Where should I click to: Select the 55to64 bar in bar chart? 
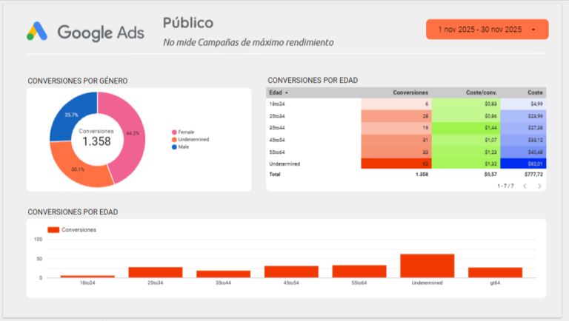[359, 271]
